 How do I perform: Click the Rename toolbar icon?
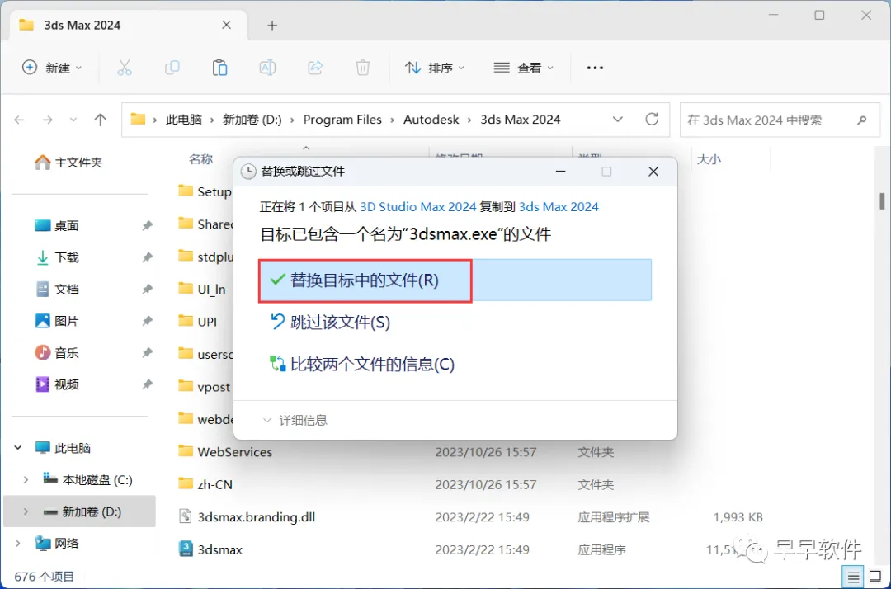coord(267,68)
